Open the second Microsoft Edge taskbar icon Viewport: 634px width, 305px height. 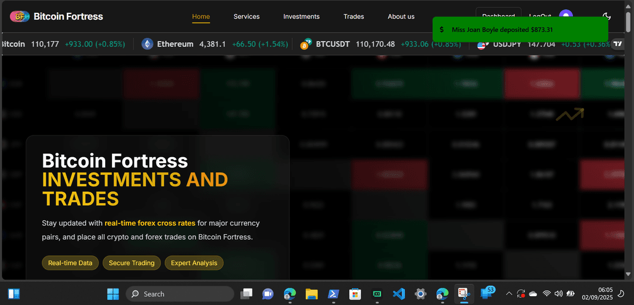click(443, 294)
